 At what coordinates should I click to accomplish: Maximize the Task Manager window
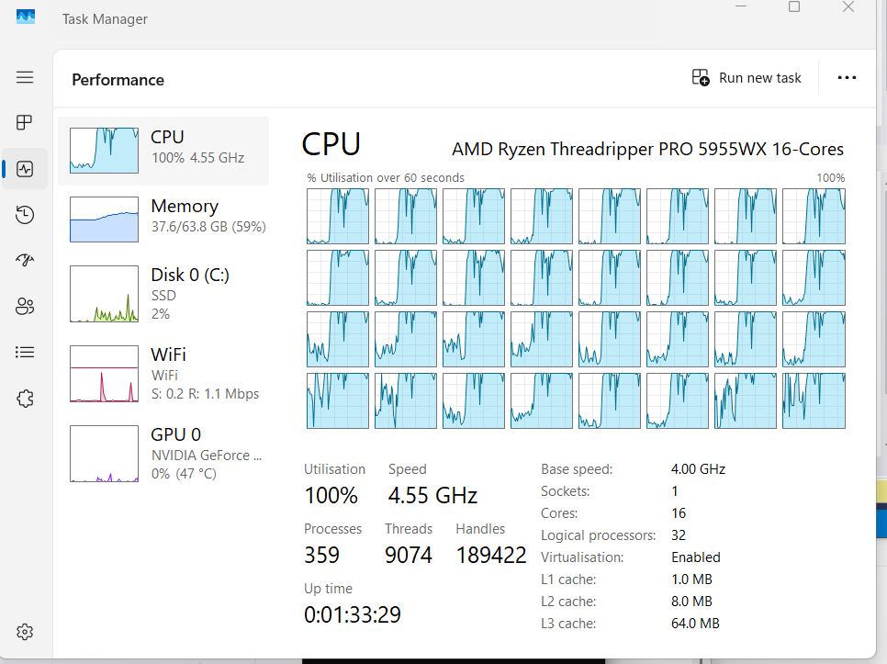[x=794, y=7]
